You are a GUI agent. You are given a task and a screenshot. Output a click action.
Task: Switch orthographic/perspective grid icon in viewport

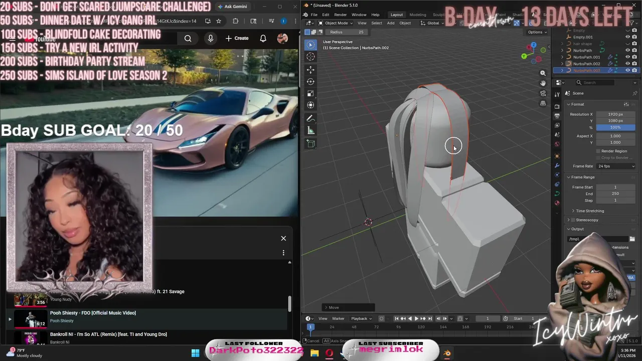coord(543,103)
